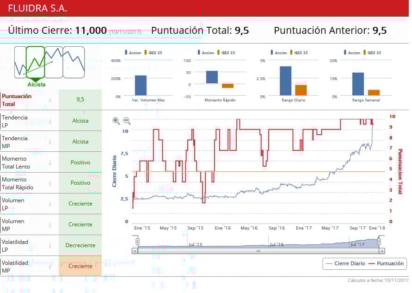Open info icon for Tendencia LP row

click(x=50, y=121)
